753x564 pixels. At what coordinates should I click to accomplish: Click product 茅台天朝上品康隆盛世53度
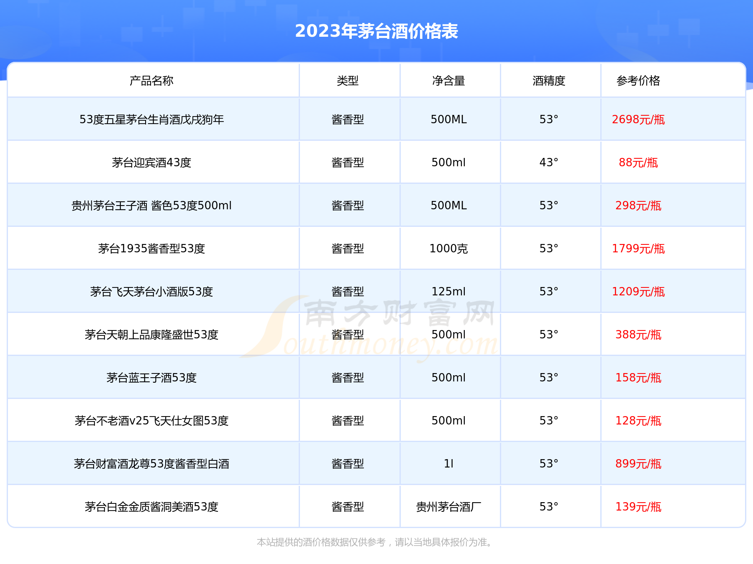click(x=151, y=335)
